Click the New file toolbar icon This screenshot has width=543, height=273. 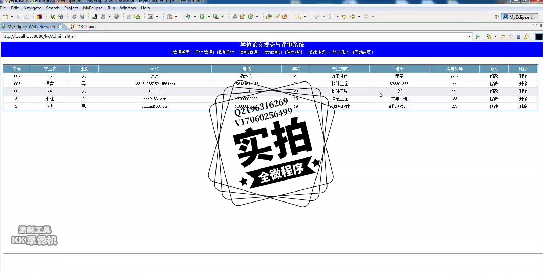tap(5, 17)
